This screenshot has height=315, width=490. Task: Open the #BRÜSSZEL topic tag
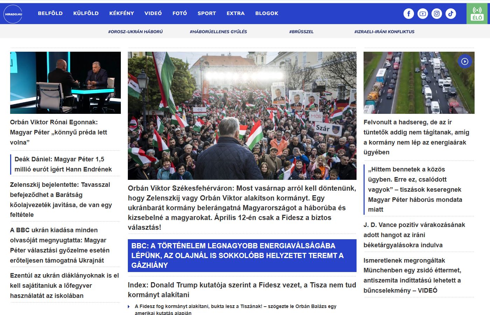pos(301,31)
